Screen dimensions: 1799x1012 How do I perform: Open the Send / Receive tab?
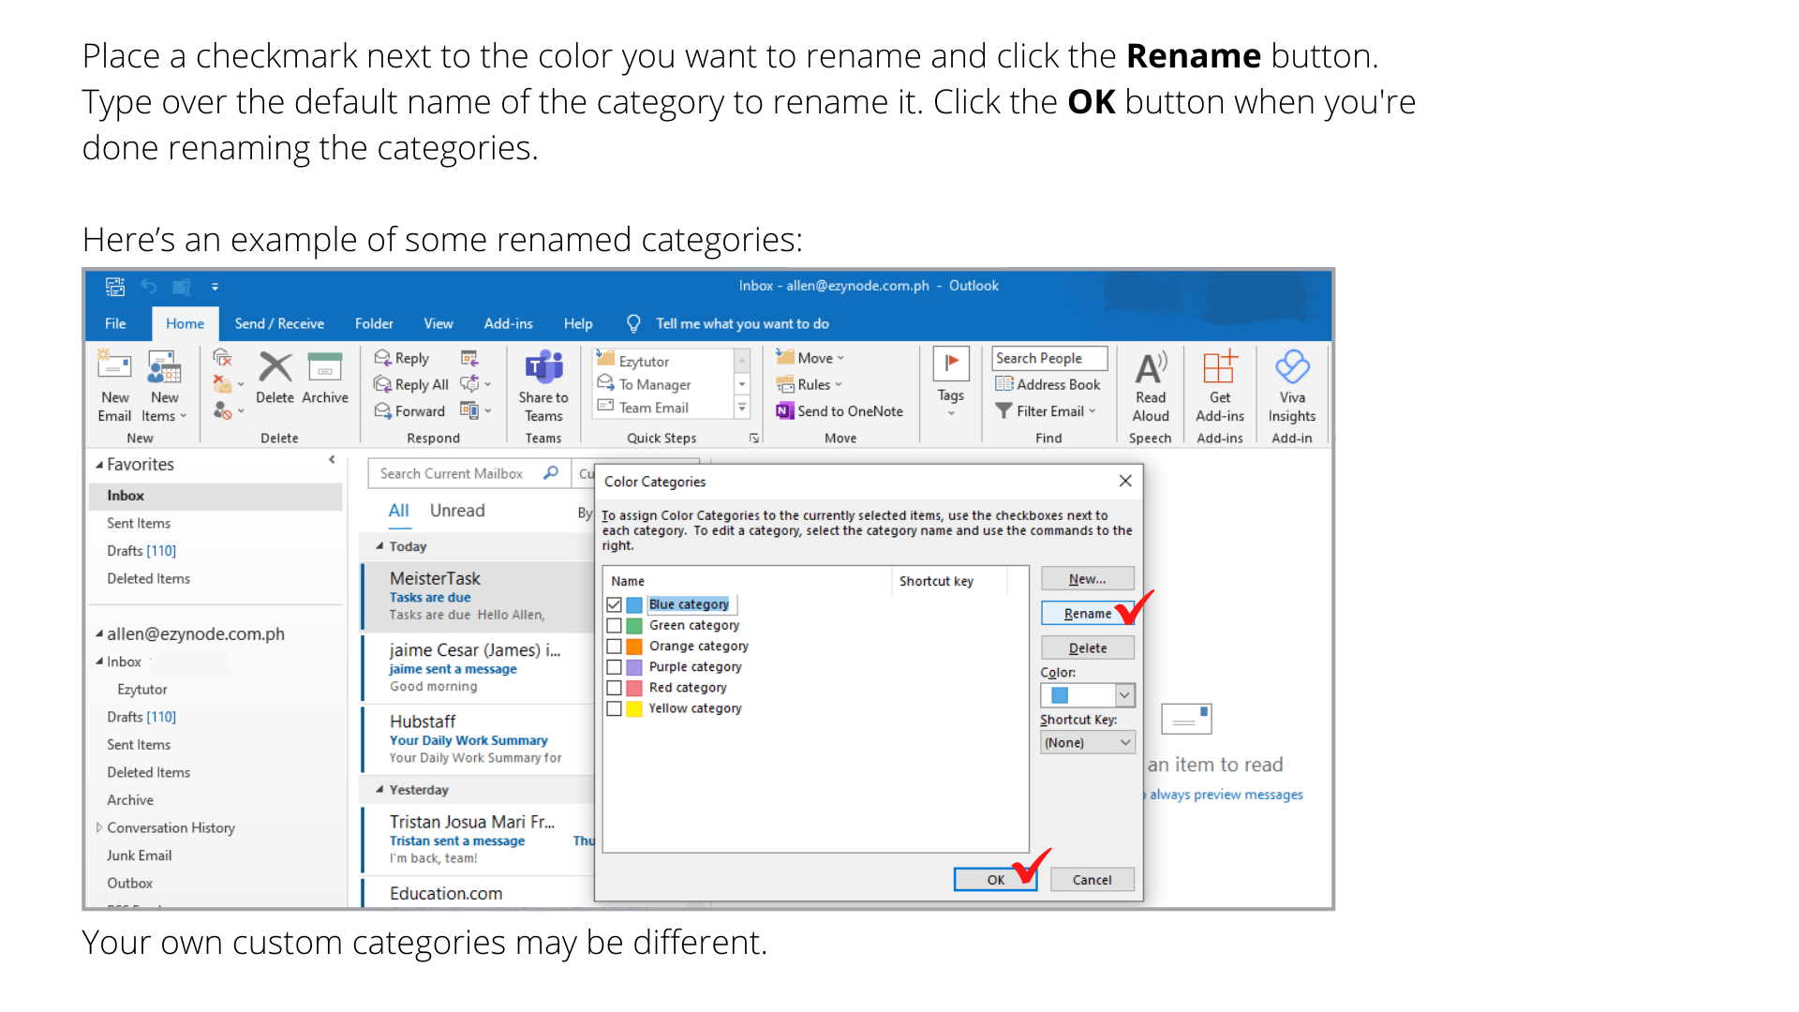click(x=279, y=324)
